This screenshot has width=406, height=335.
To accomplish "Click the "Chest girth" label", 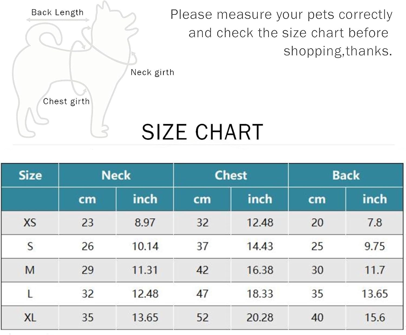I will coord(66,101).
